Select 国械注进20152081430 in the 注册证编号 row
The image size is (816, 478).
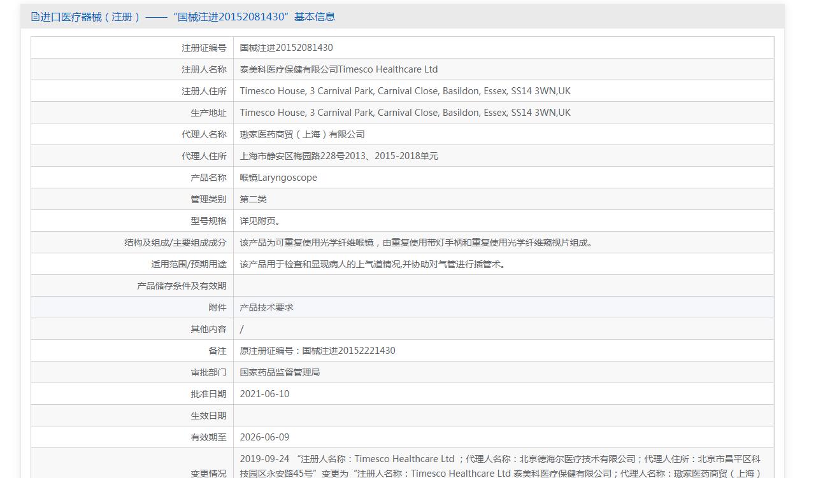(x=286, y=48)
